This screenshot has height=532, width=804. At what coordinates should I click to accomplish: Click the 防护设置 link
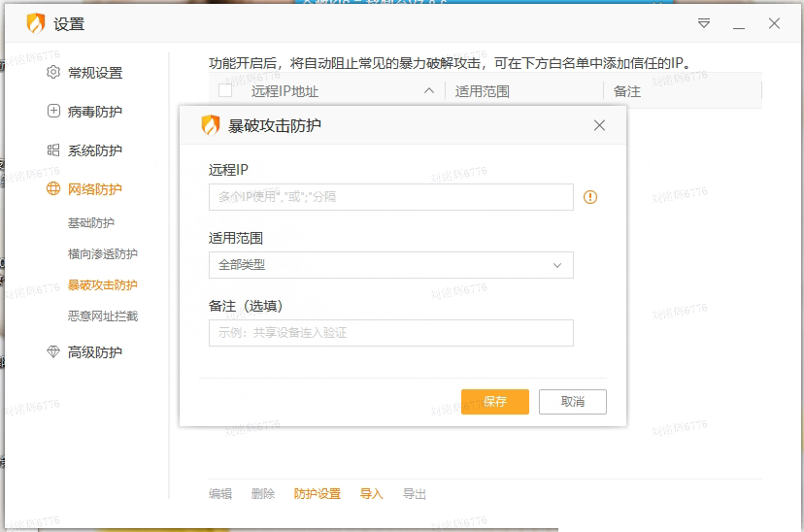[x=318, y=494]
